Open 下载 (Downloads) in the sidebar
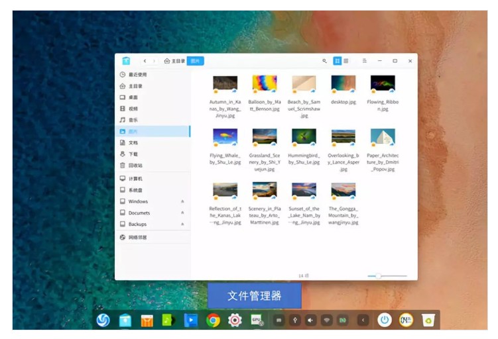 (x=133, y=154)
